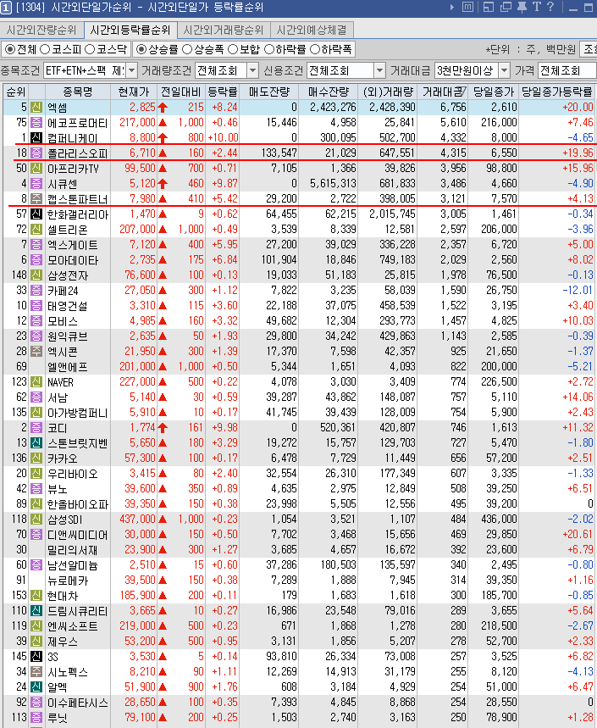Image resolution: width=597 pixels, height=728 pixels.
Task: Open help with the question mark icon
Action: (x=550, y=7)
